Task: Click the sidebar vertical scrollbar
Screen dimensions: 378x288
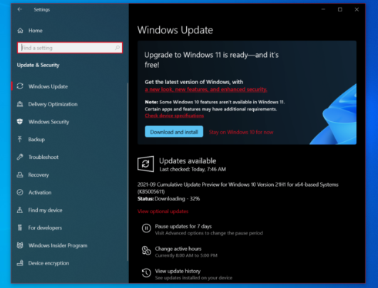Action: 128,172
